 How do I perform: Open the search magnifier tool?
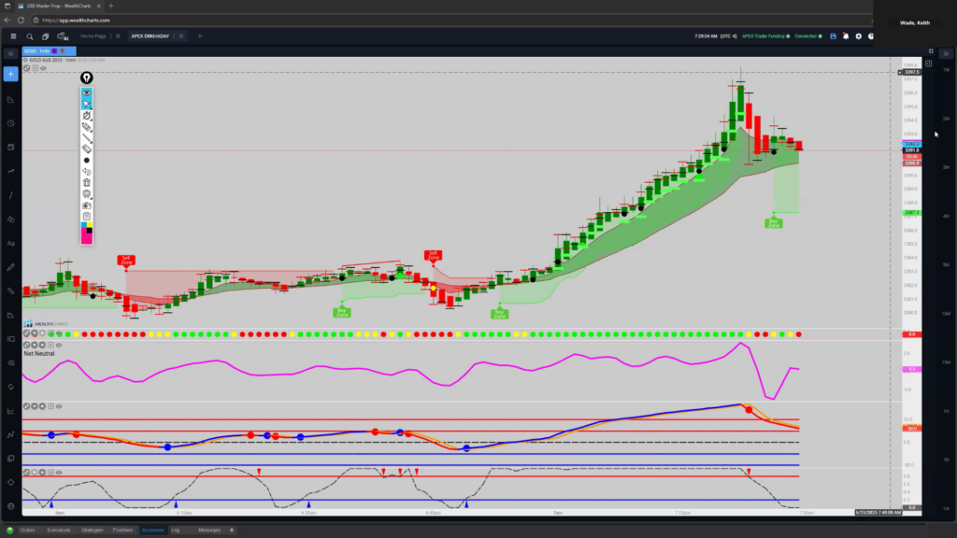click(x=29, y=36)
